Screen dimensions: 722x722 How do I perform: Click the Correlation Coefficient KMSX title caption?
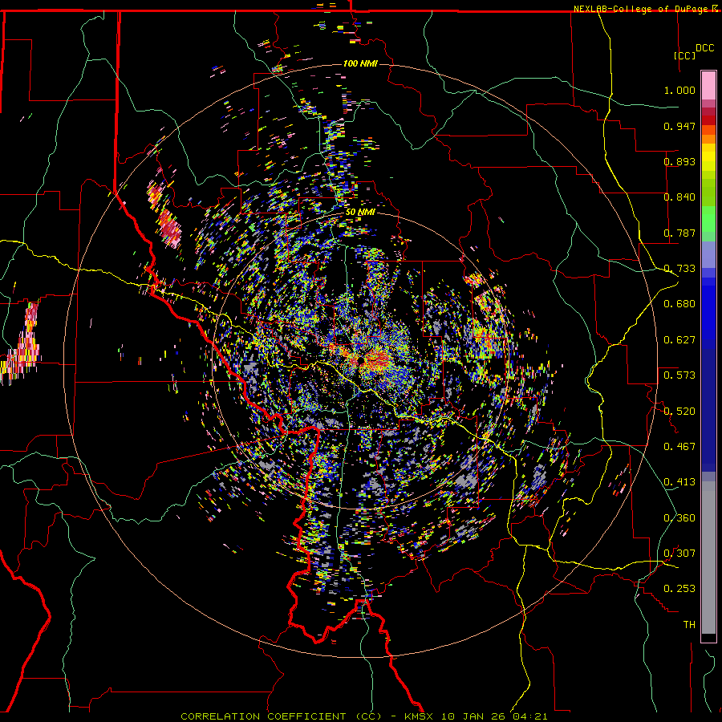[364, 716]
